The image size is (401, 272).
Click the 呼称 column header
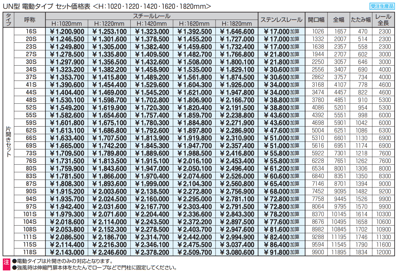[30, 20]
